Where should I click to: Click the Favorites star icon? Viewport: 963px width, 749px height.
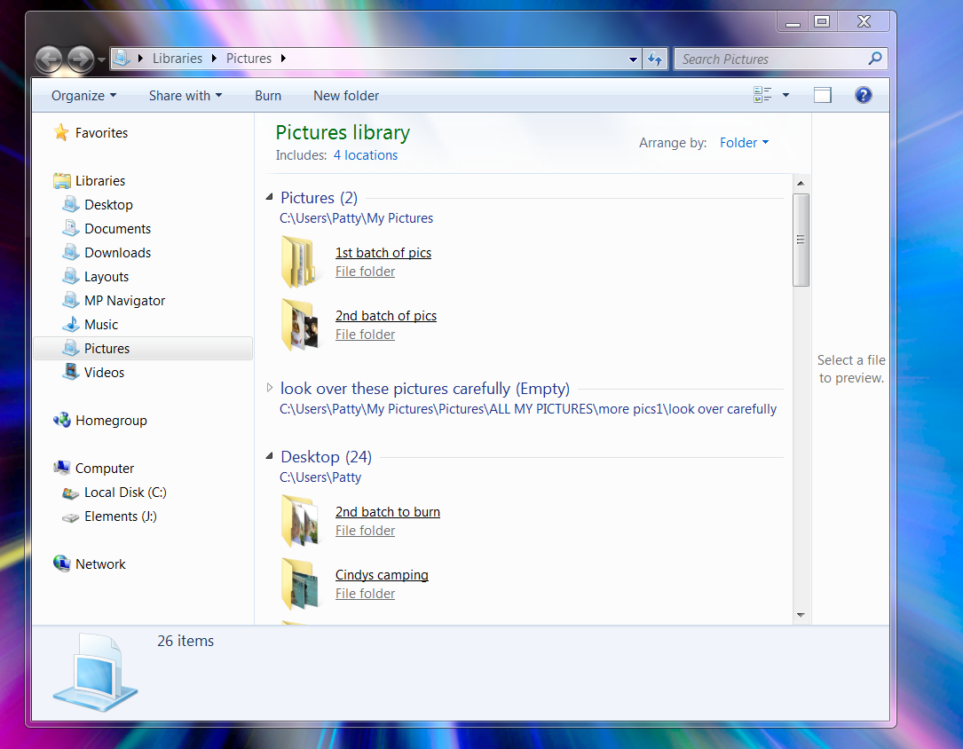(61, 132)
